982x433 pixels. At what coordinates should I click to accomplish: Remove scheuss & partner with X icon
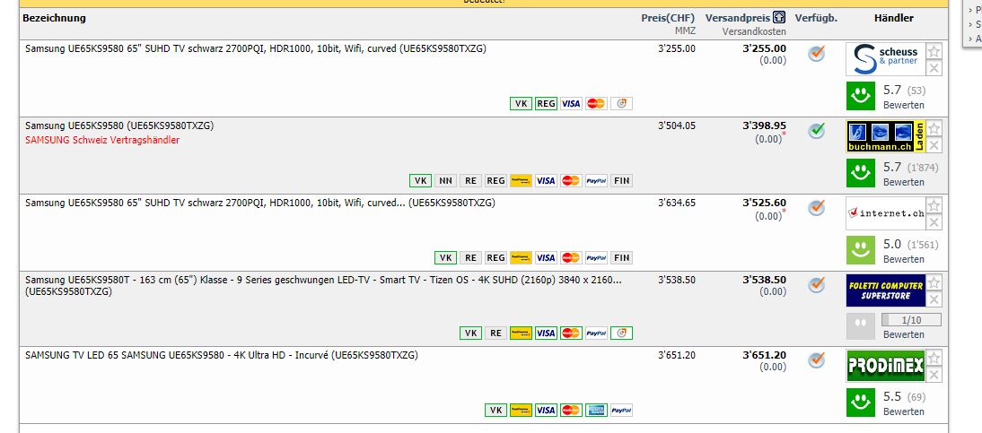pyautogui.click(x=934, y=68)
